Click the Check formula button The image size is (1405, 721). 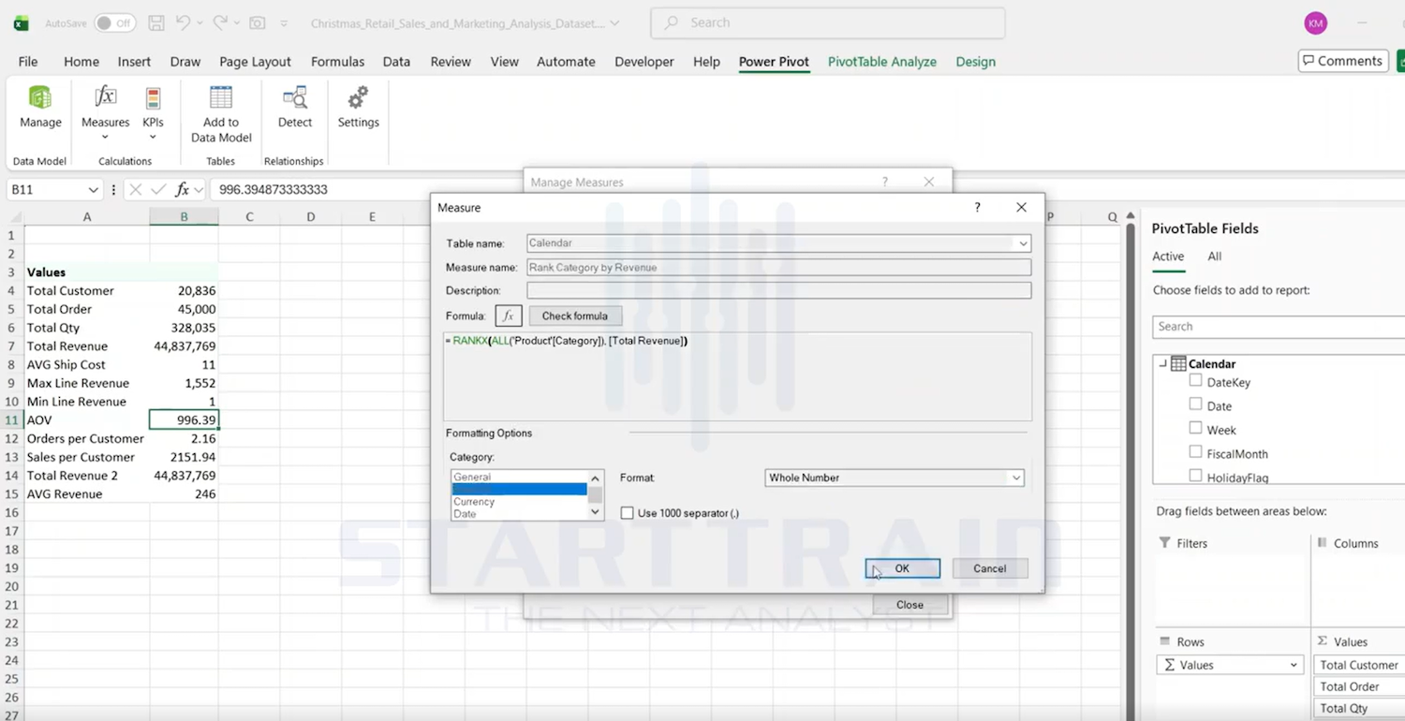point(575,316)
